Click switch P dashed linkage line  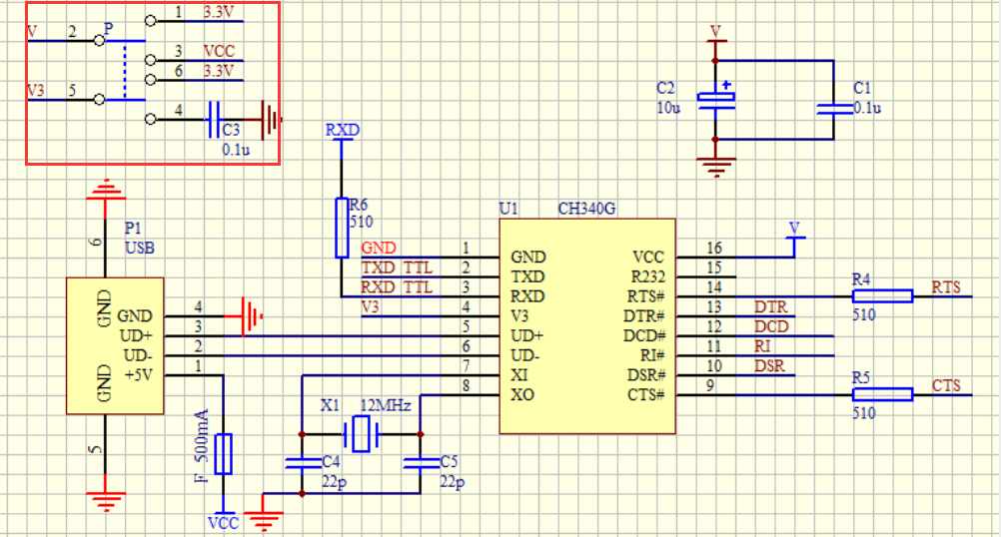point(125,70)
